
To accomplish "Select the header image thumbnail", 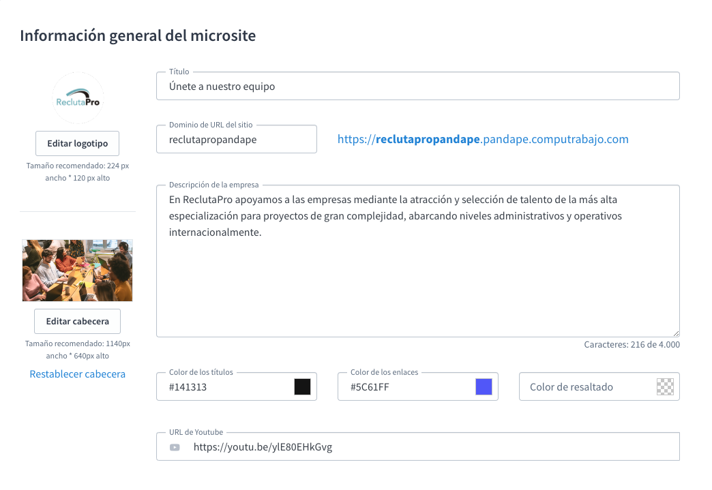I will tap(77, 270).
